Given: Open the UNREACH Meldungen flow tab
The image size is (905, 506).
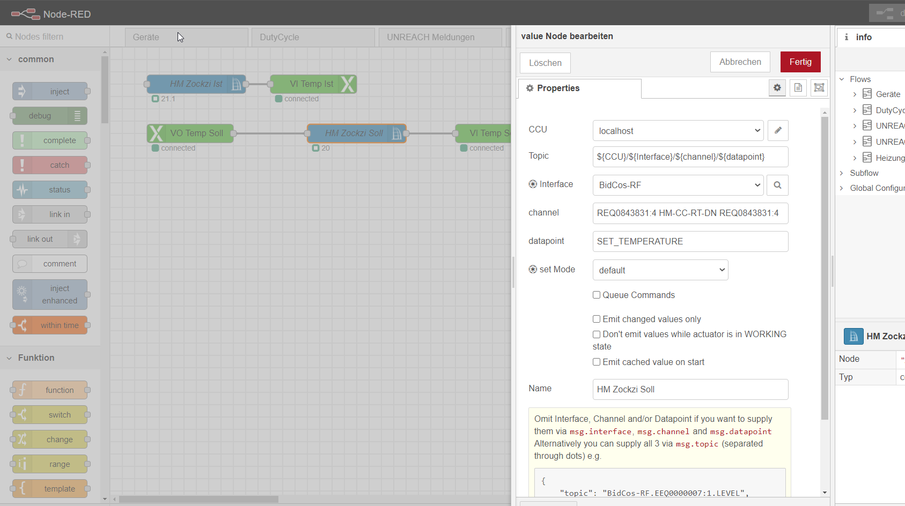Looking at the screenshot, I should click(440, 38).
